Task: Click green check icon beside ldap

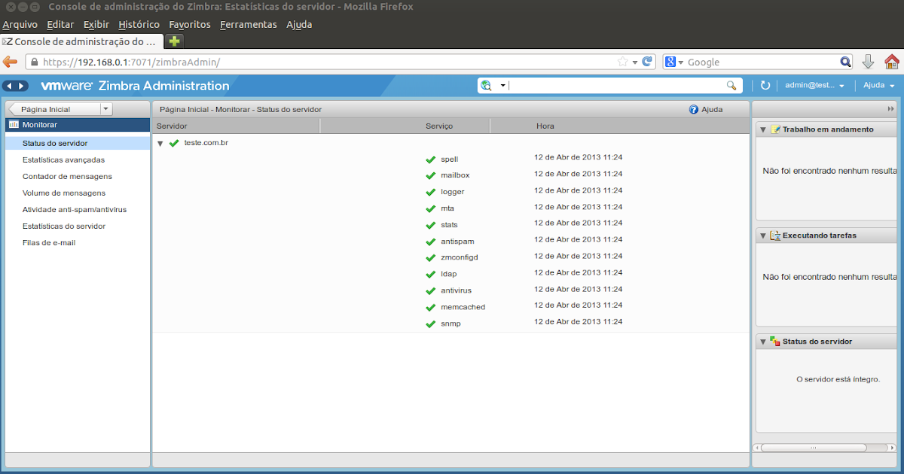Action: [x=430, y=275]
